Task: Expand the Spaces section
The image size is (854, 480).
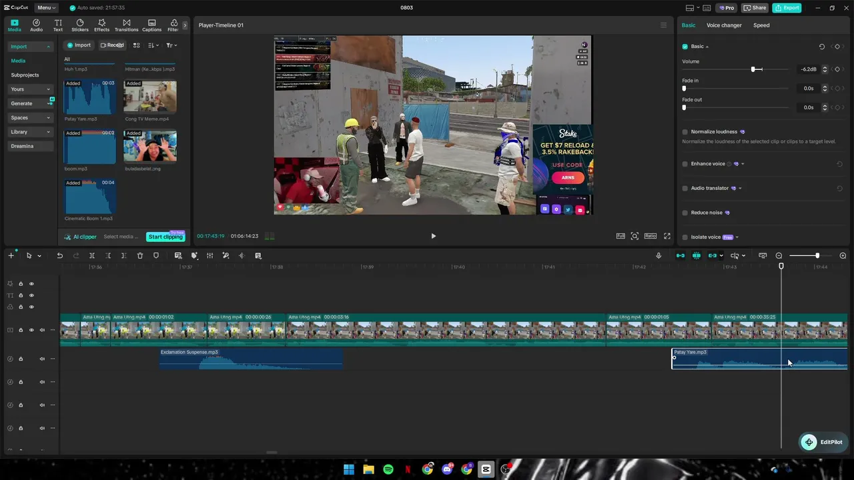Action: pos(31,118)
